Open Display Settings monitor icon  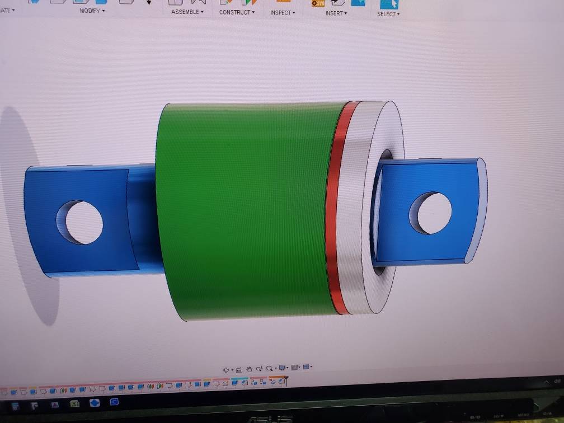[x=283, y=368]
